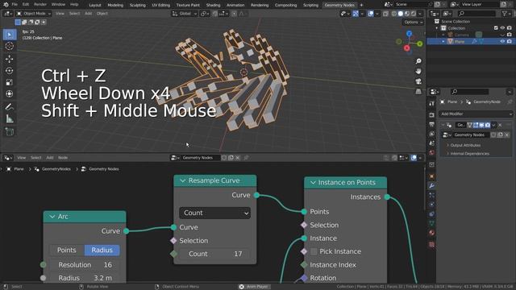Open the Count mode dropdown in Resample Curve
This screenshot has height=290, width=516.
tap(215, 213)
